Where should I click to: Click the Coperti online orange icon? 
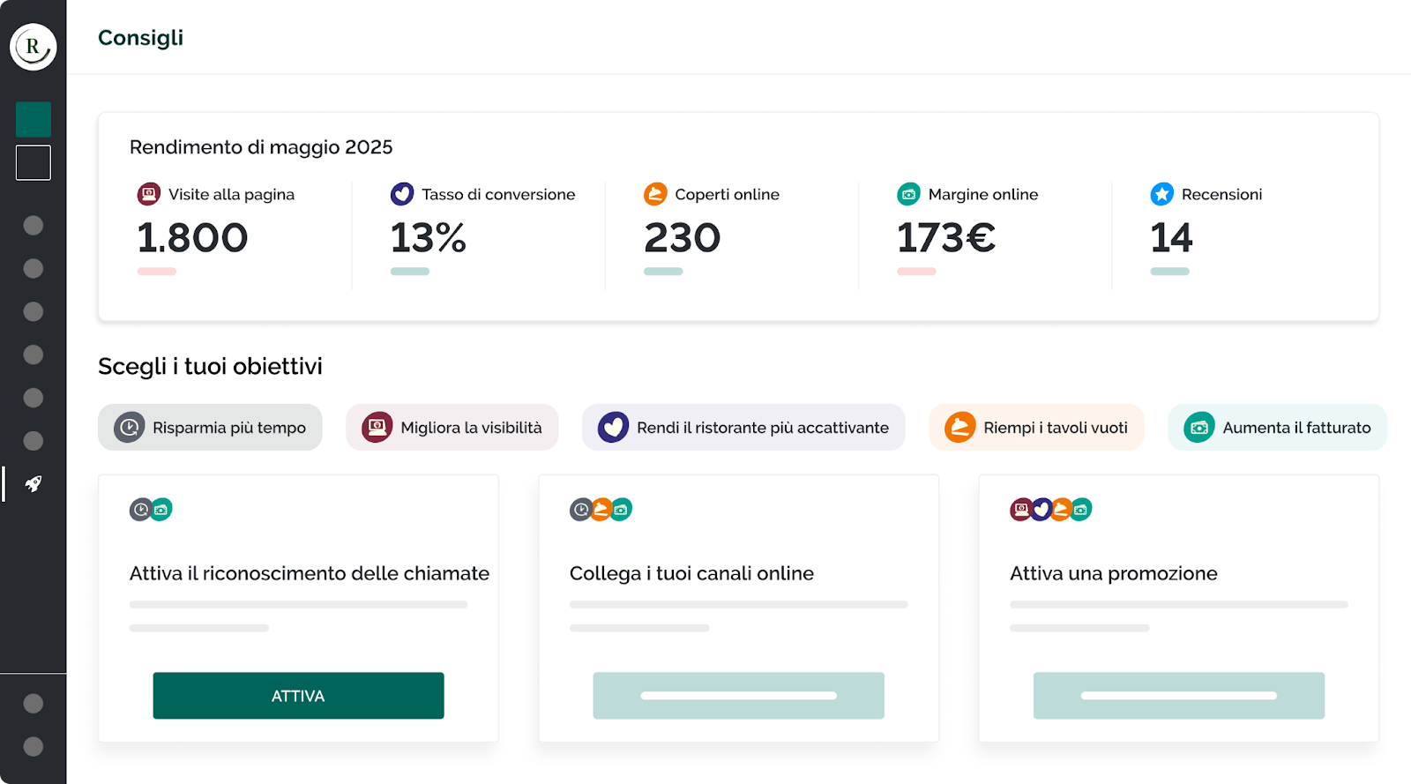(655, 194)
